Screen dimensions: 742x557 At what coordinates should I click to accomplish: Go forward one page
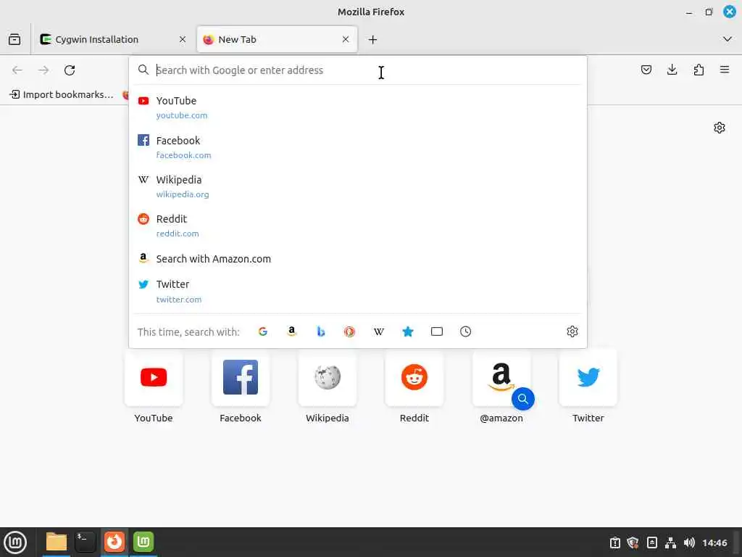pos(43,70)
